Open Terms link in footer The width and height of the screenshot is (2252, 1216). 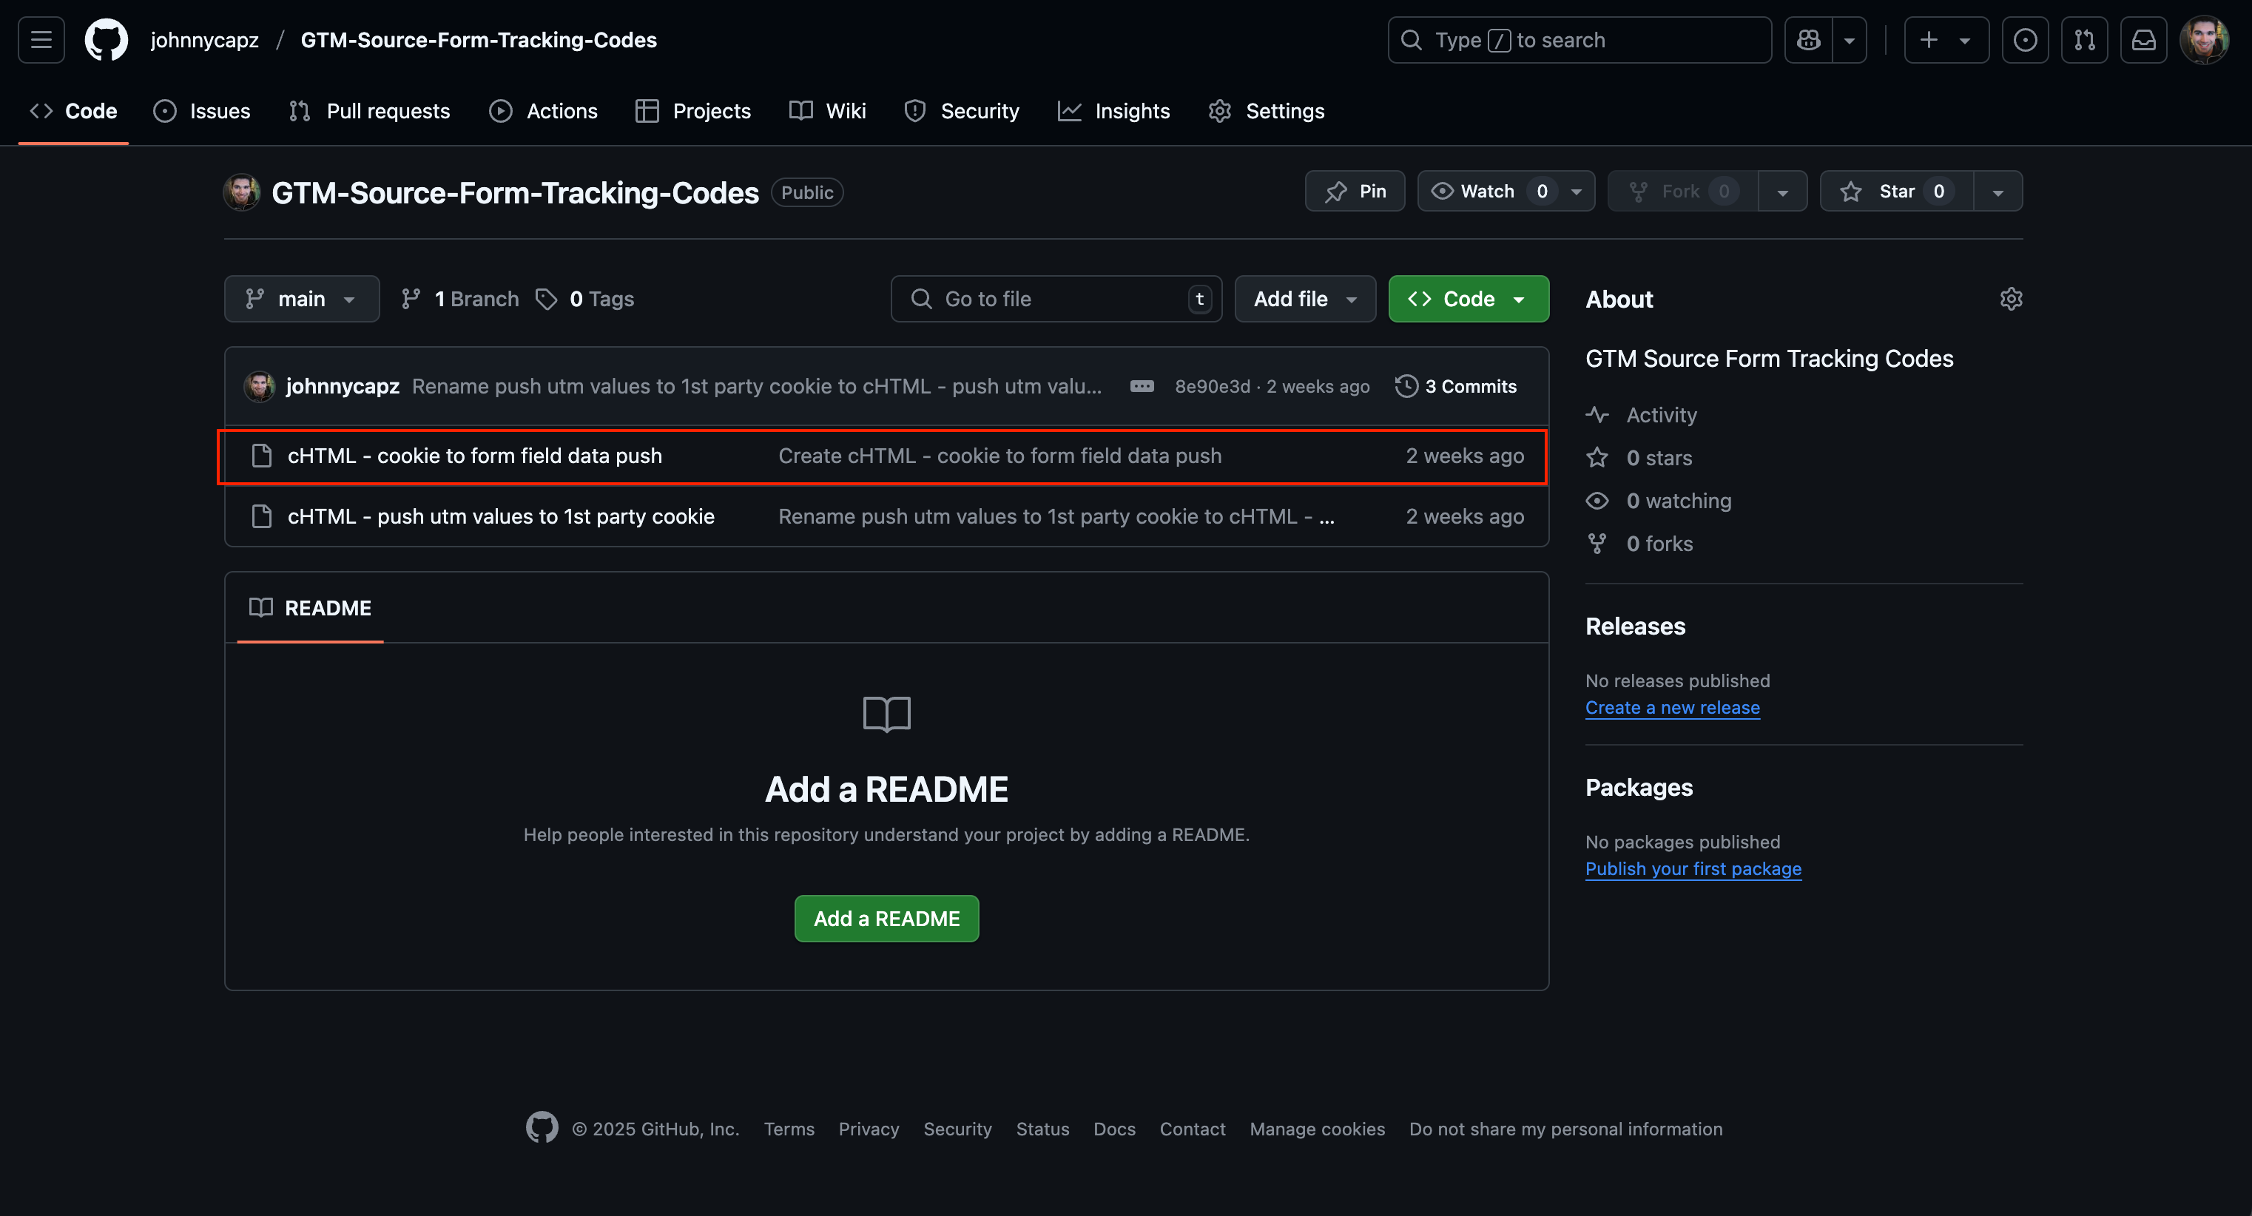click(789, 1129)
